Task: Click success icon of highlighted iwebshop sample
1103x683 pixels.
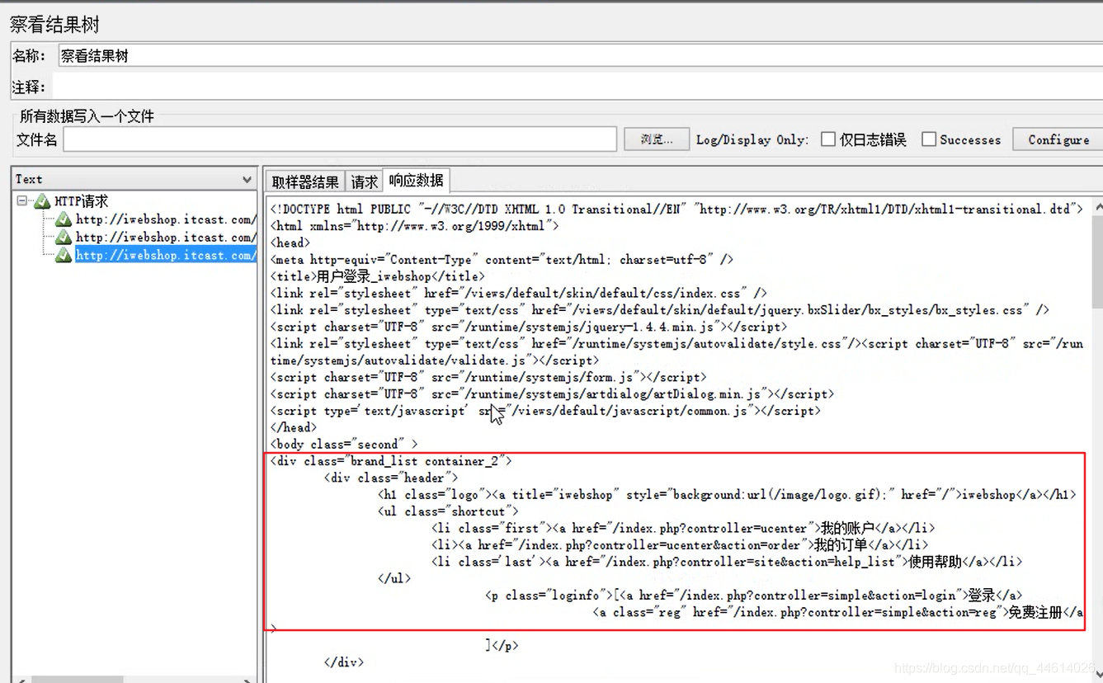Action: point(64,256)
